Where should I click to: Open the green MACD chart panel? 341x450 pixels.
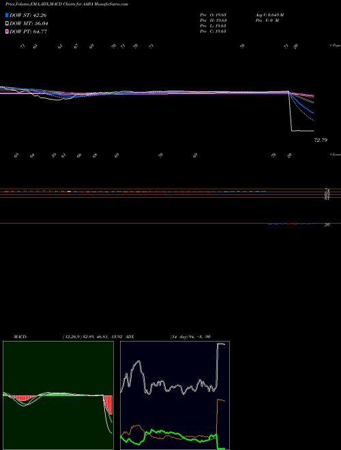click(x=58, y=395)
